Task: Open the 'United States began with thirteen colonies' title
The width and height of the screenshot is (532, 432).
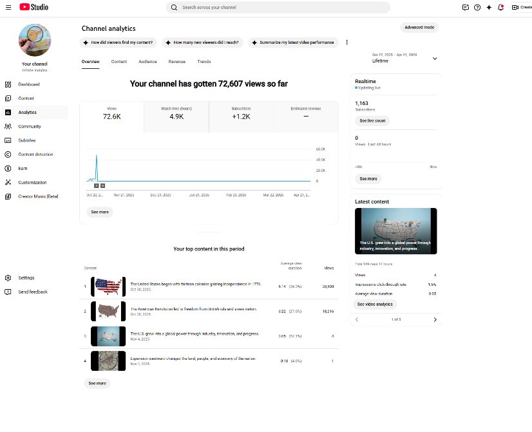Action: click(x=196, y=284)
